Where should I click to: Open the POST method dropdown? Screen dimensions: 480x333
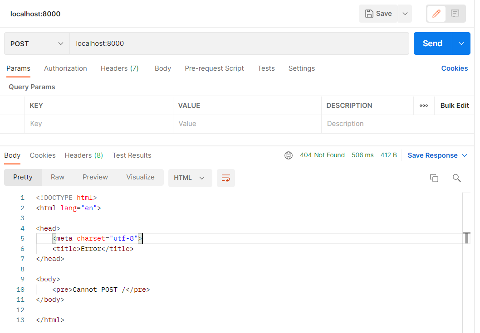[x=37, y=44]
